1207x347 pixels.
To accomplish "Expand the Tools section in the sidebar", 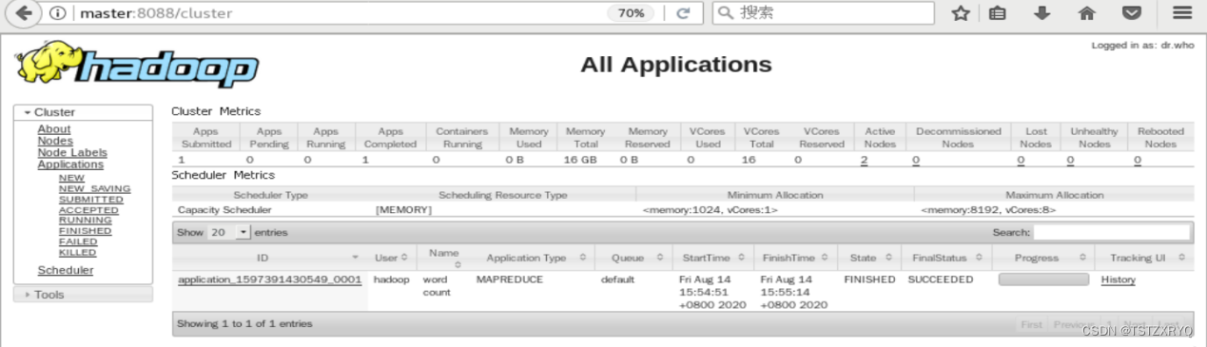I will coord(83,295).
